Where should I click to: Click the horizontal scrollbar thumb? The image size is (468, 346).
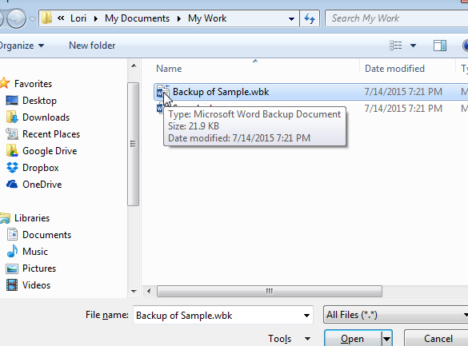270,291
